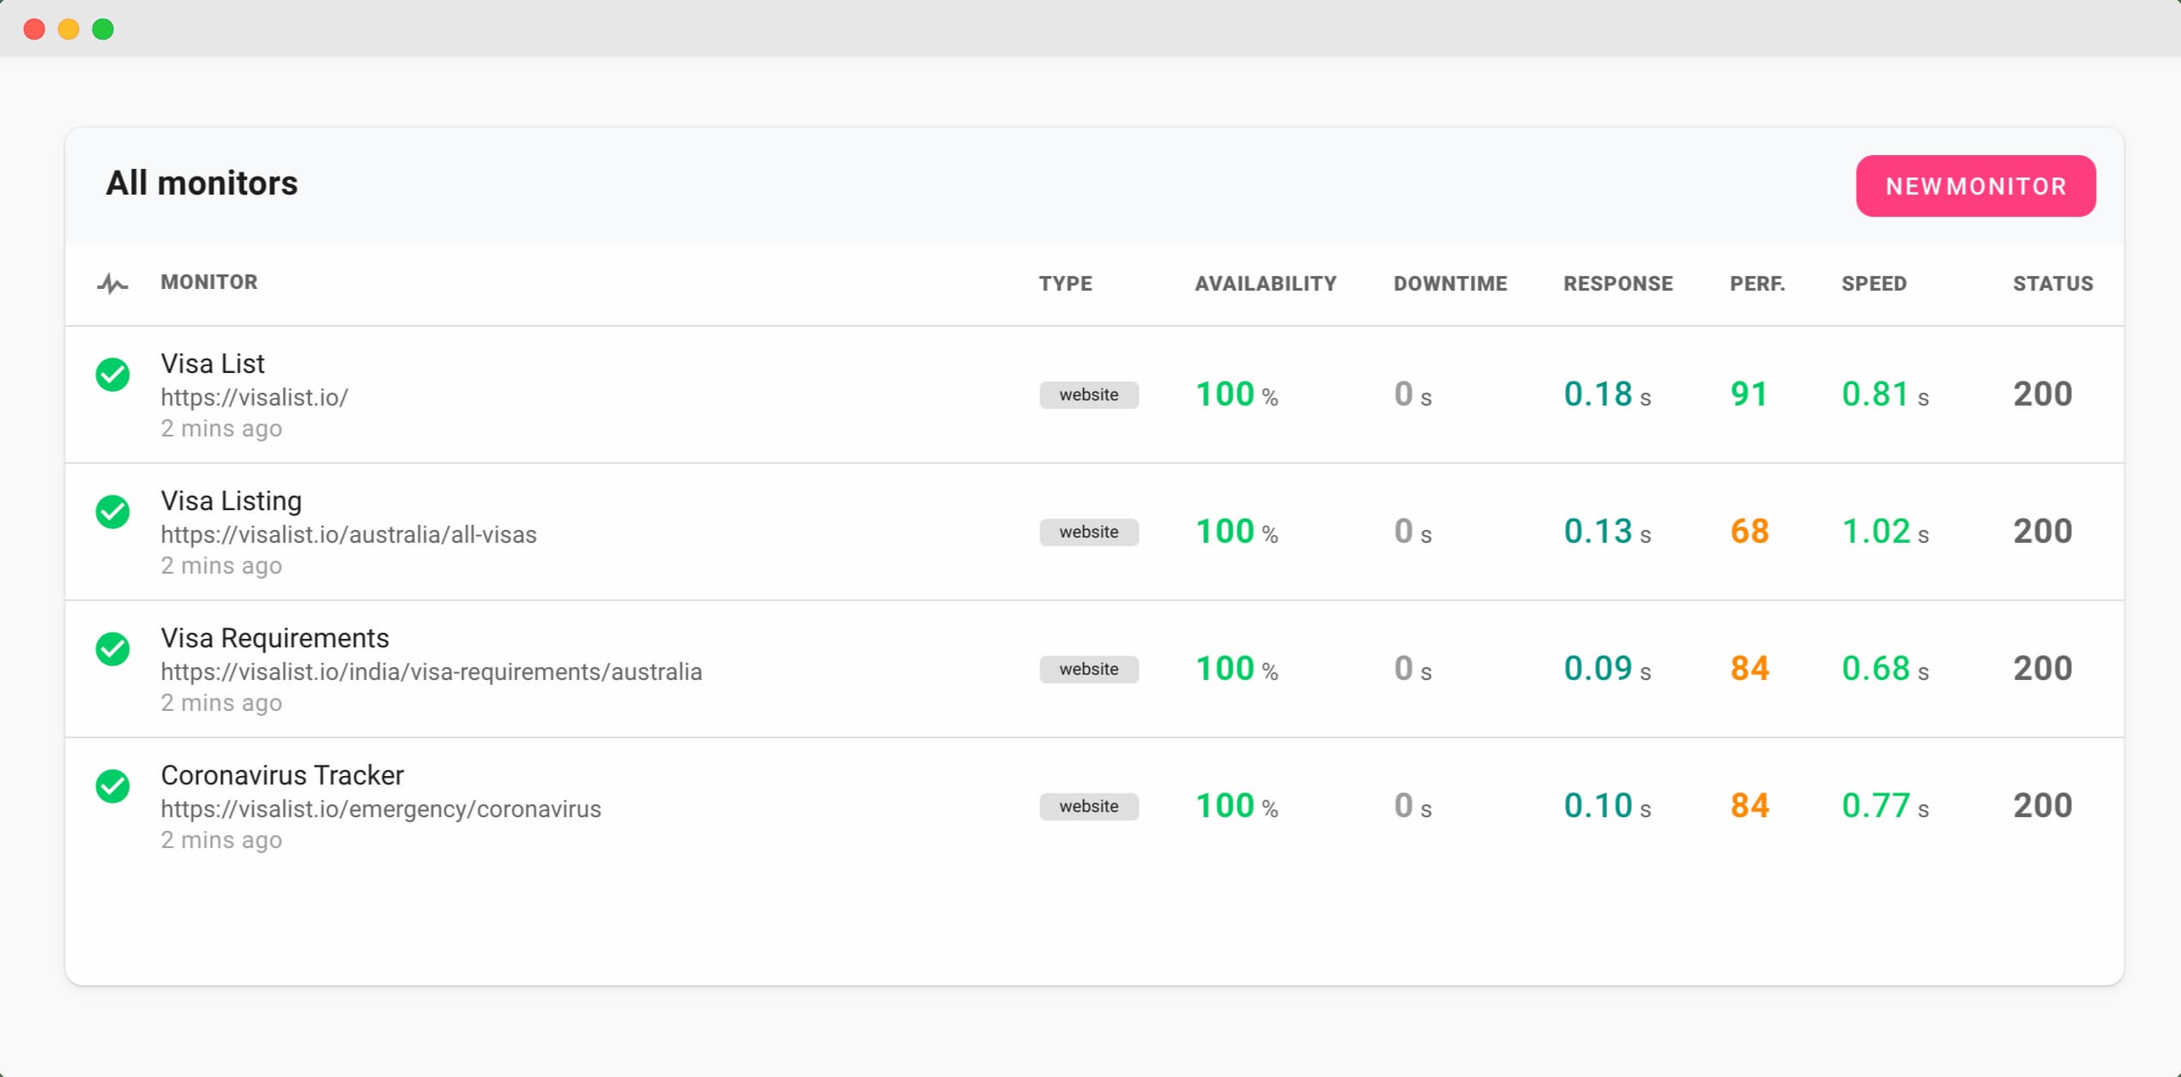The image size is (2181, 1077).
Task: Click the green checkmark for Visa Requirements
Action: tap(112, 648)
